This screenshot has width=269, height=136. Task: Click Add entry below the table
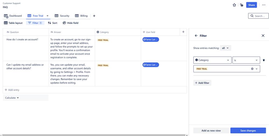[x=12, y=90]
